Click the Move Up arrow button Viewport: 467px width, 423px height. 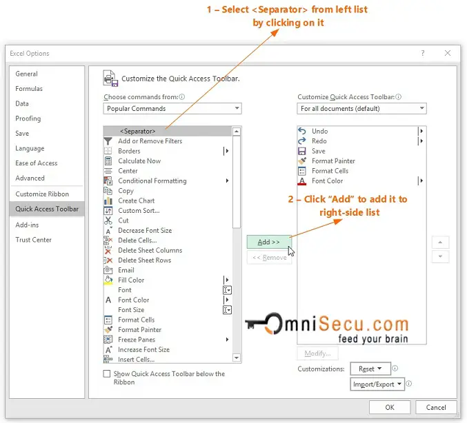440,243
